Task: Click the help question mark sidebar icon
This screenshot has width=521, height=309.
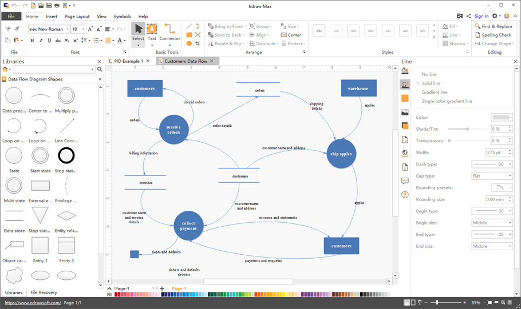Action: point(405,195)
